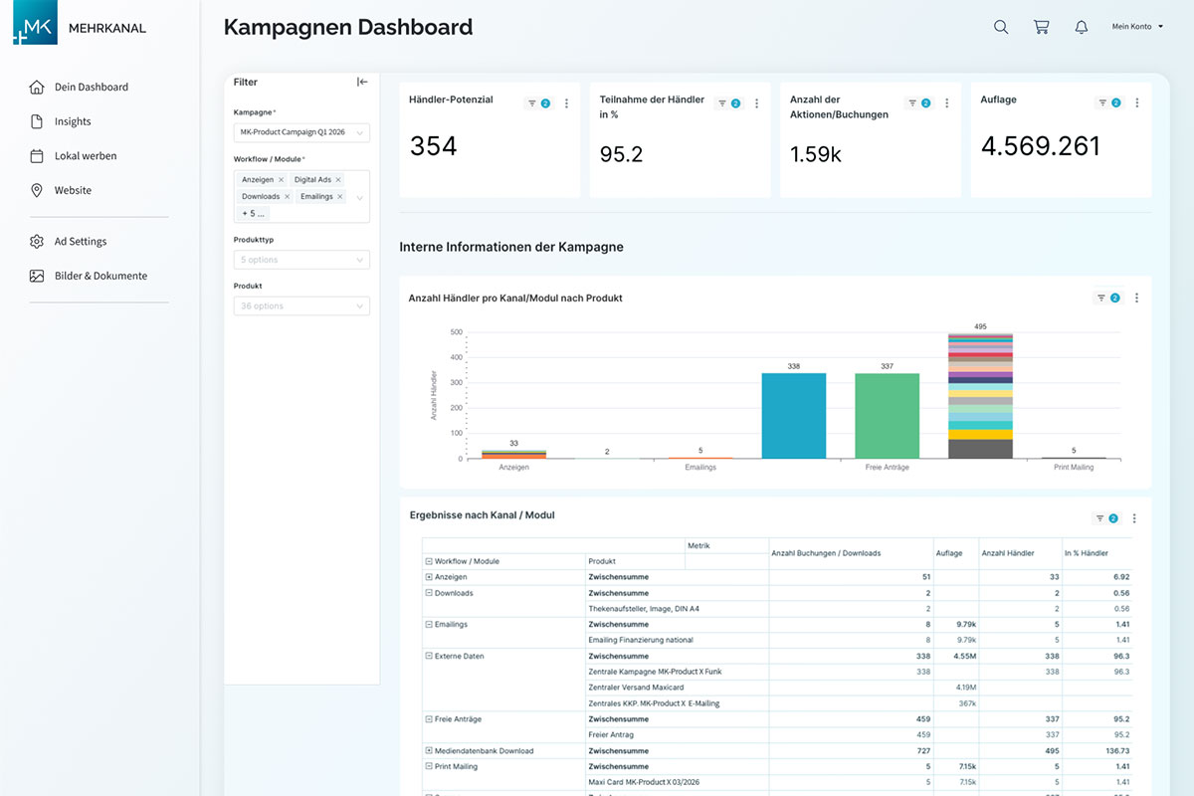Open Lokal werben in sidebar
1194x796 pixels.
click(x=85, y=156)
